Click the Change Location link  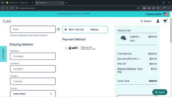pyautogui.click(x=153, y=14)
